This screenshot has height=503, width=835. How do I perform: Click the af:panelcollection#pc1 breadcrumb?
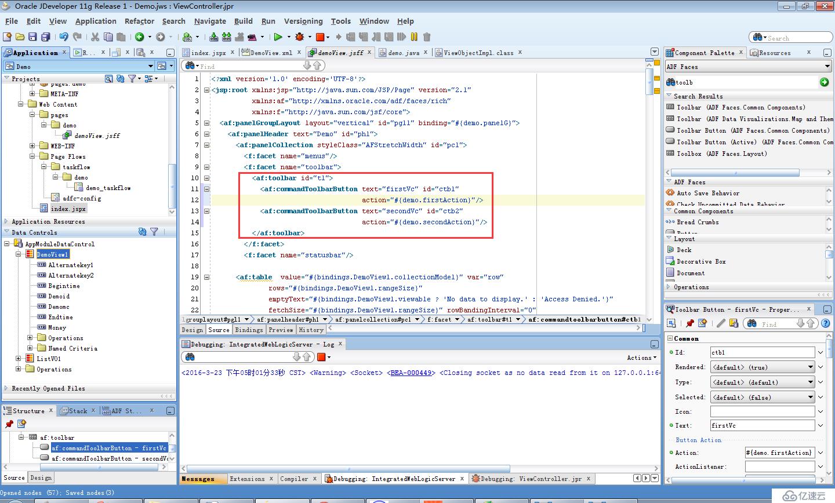click(x=373, y=319)
